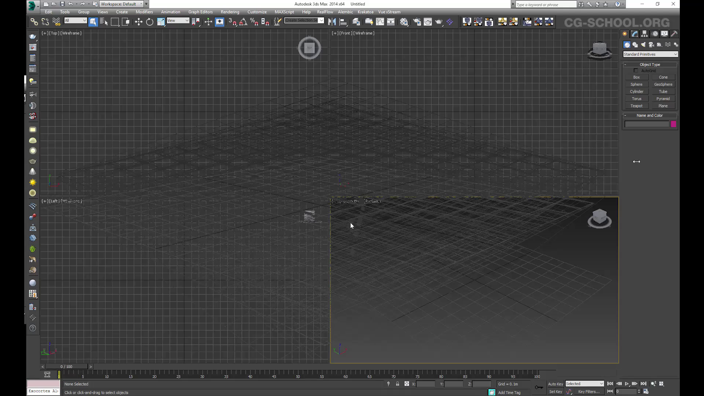Switch to the Utilities hammer tab
704x396 pixels.
pyautogui.click(x=674, y=34)
